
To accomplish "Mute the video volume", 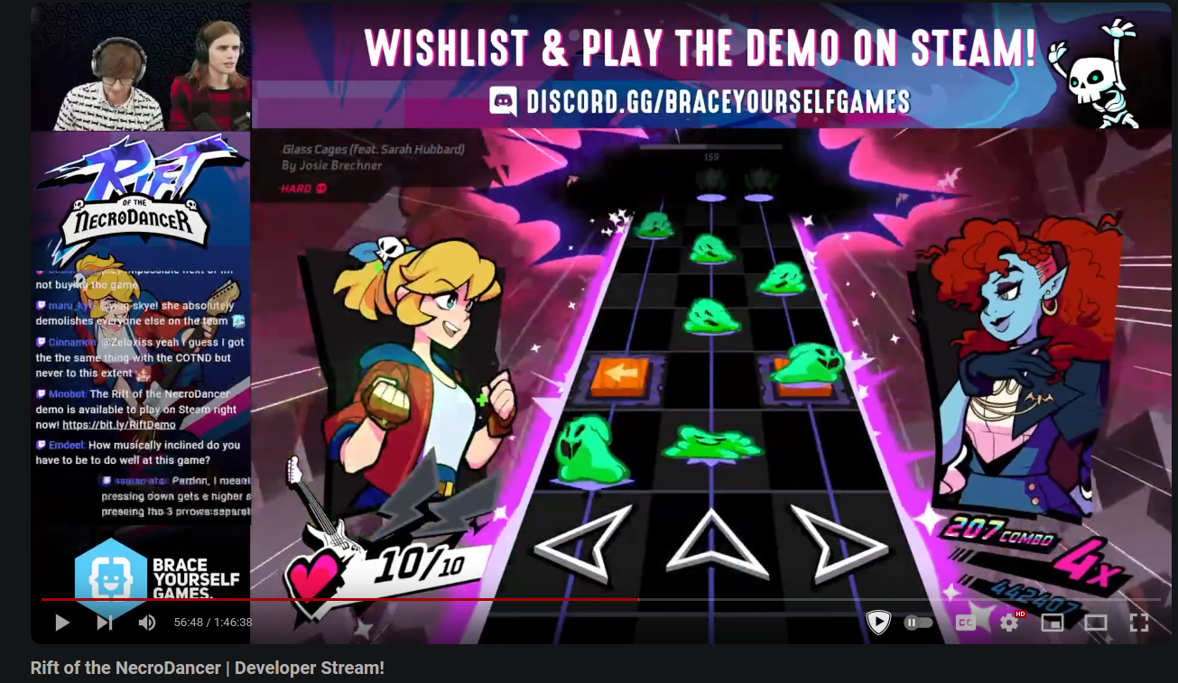I will 146,623.
